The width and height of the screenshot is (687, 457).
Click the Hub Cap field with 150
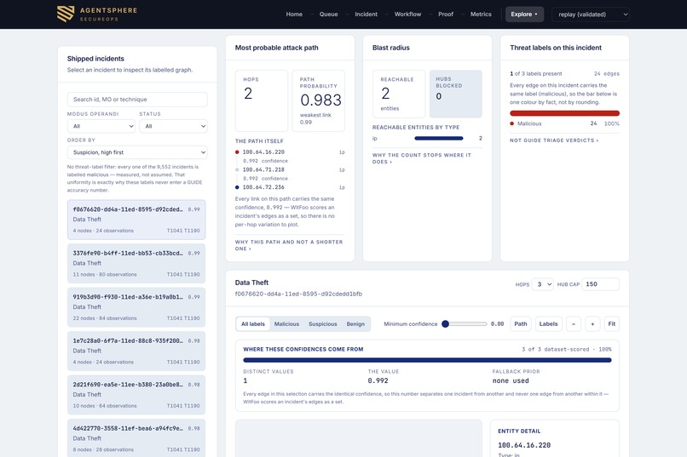[600, 284]
